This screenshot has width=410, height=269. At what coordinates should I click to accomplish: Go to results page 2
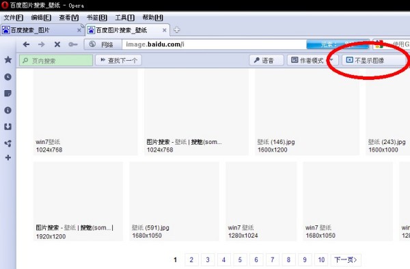[191, 259]
